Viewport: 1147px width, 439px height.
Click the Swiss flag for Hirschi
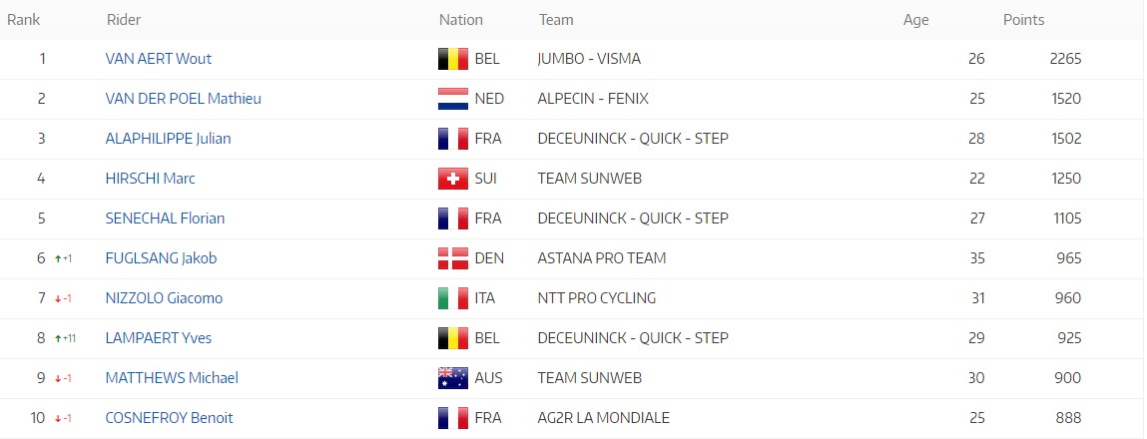point(453,179)
